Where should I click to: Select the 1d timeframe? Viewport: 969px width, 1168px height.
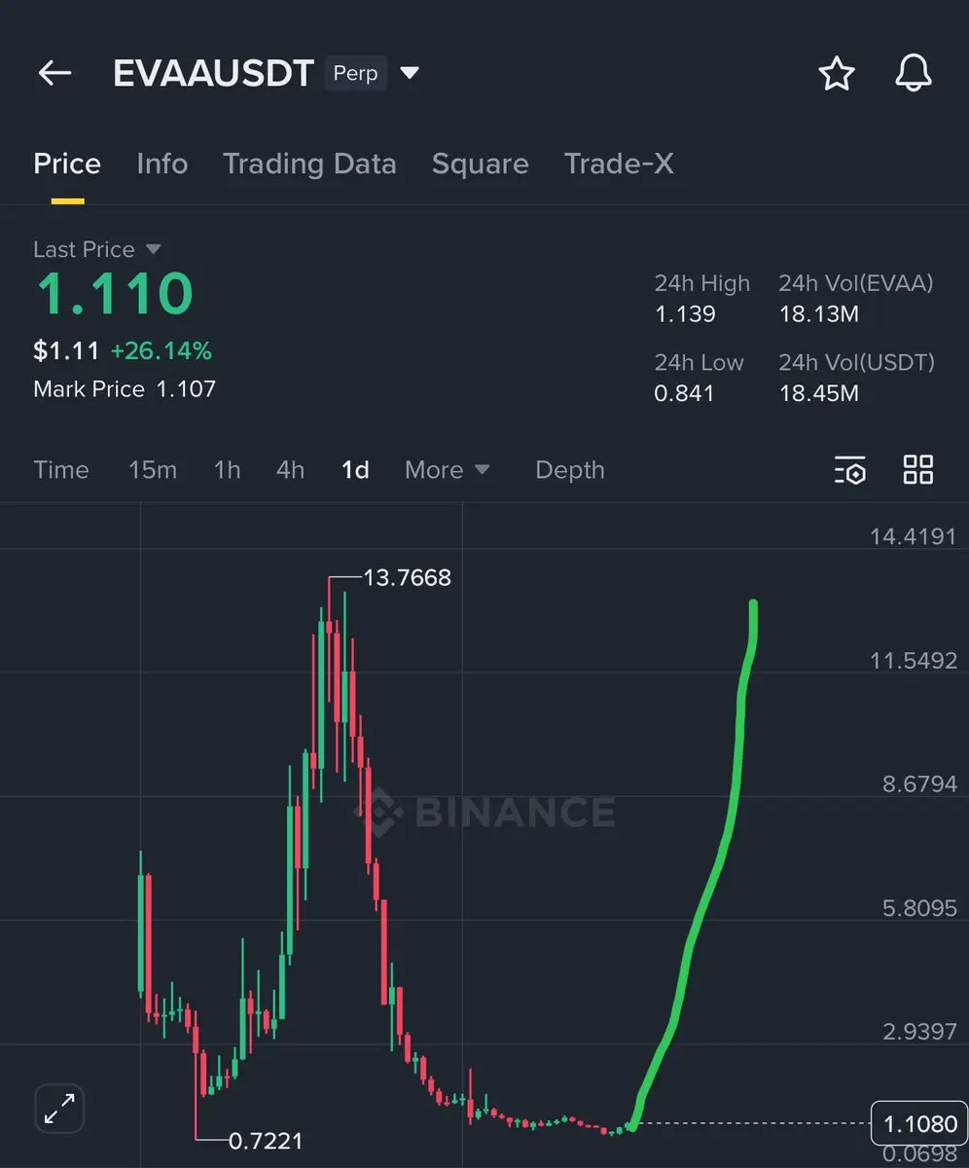355,470
